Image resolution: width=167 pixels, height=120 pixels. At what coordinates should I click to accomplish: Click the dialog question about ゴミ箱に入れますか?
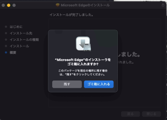pyautogui.click(x=83, y=62)
